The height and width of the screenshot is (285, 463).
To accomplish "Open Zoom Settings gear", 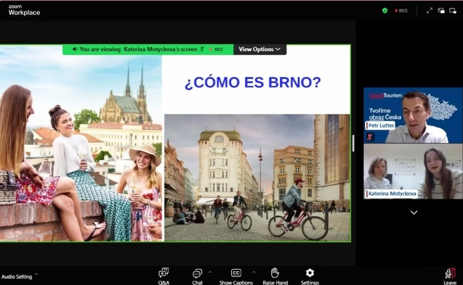I will (310, 276).
